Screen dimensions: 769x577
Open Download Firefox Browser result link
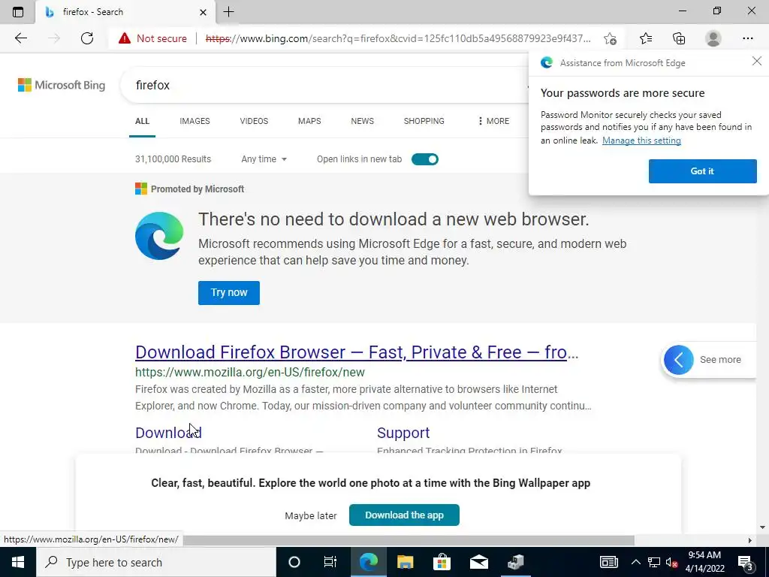point(357,352)
